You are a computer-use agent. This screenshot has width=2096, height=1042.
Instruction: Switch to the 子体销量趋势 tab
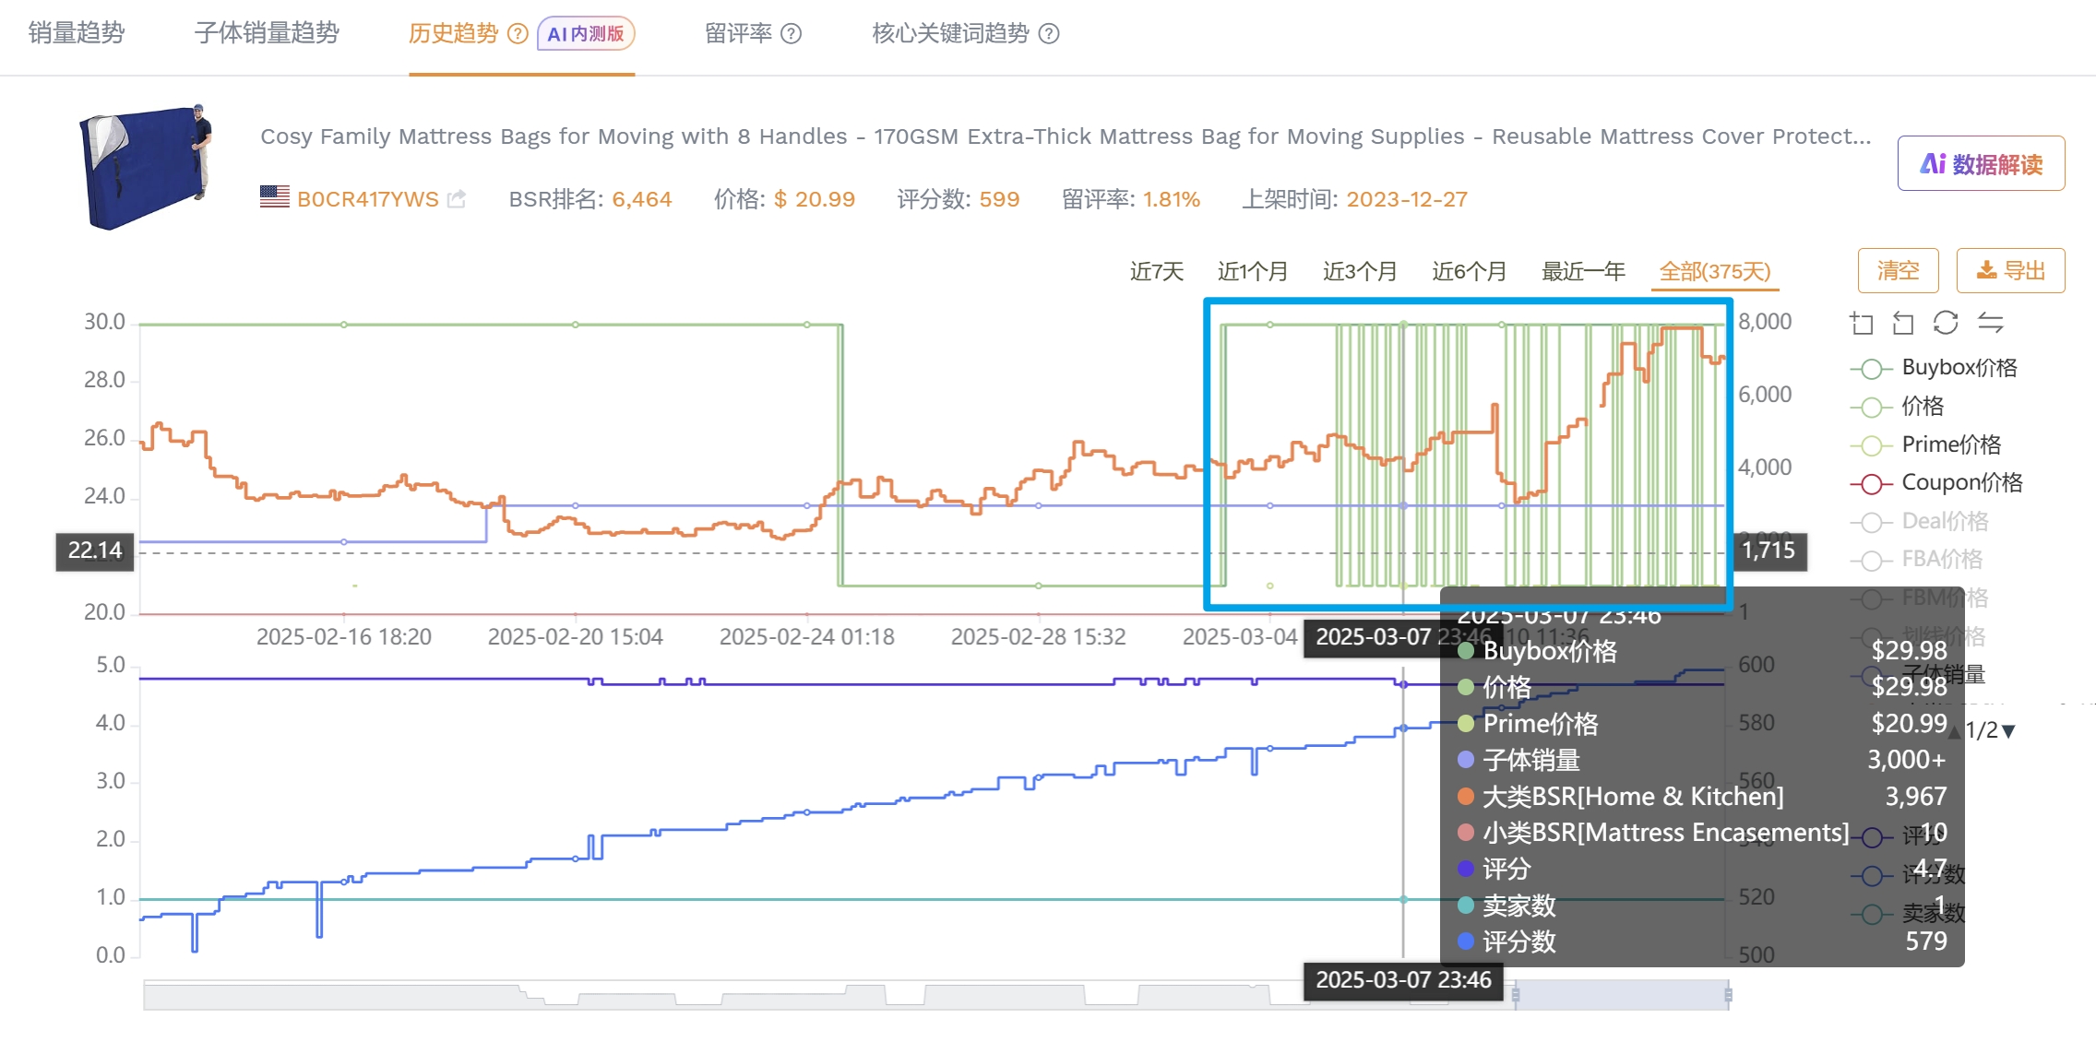click(x=267, y=34)
